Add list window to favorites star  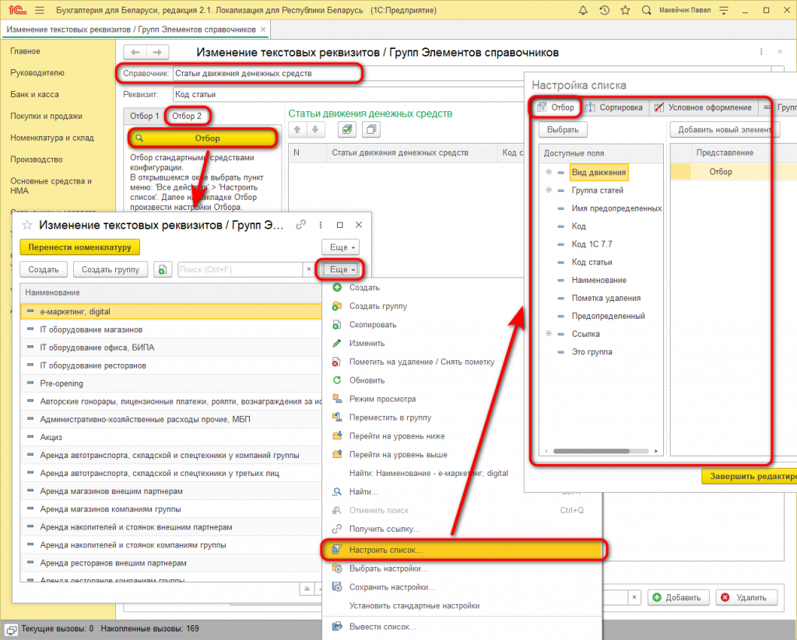[x=27, y=225]
